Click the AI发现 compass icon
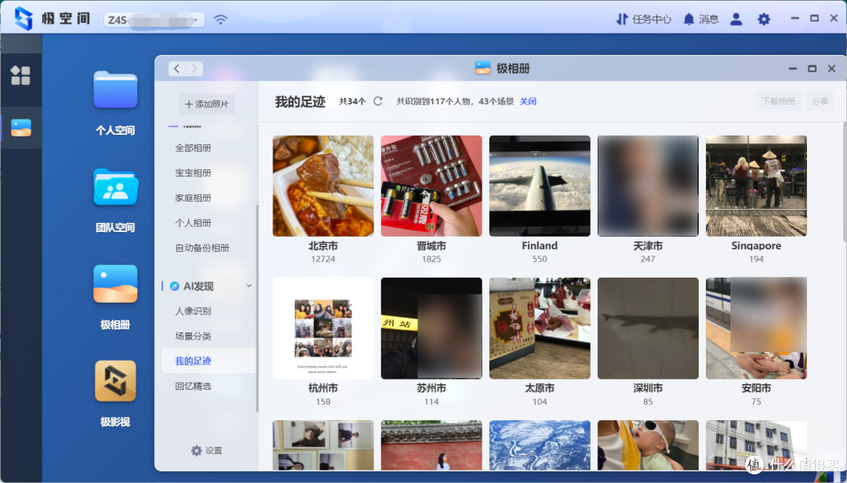Viewport: 847px width, 483px height. (174, 286)
